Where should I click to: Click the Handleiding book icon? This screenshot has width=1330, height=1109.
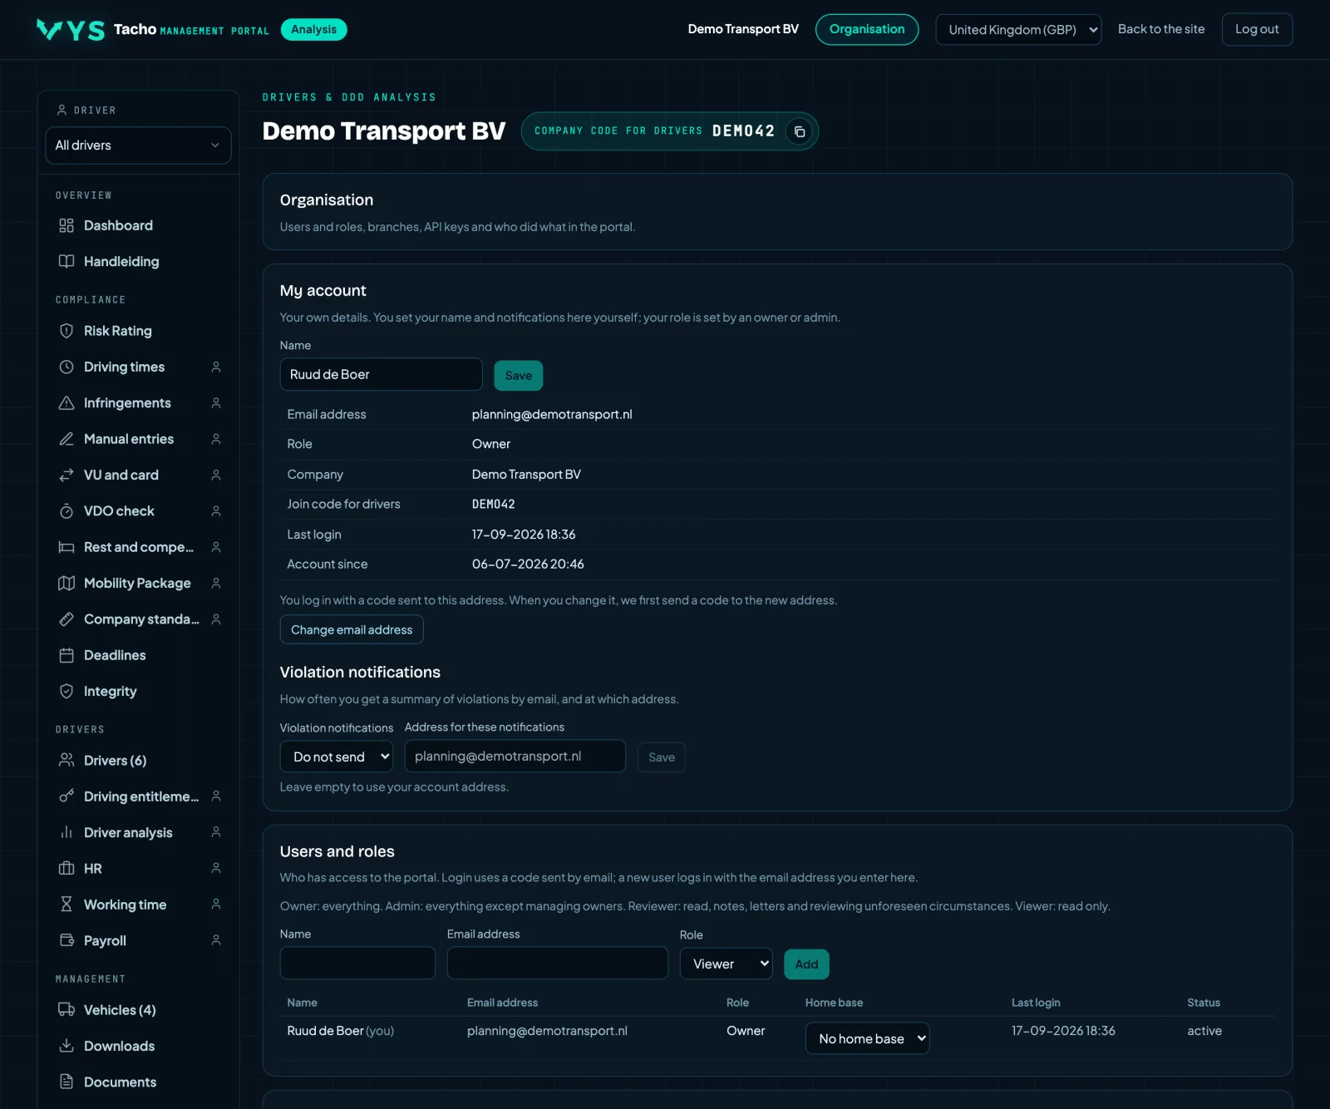coord(66,261)
